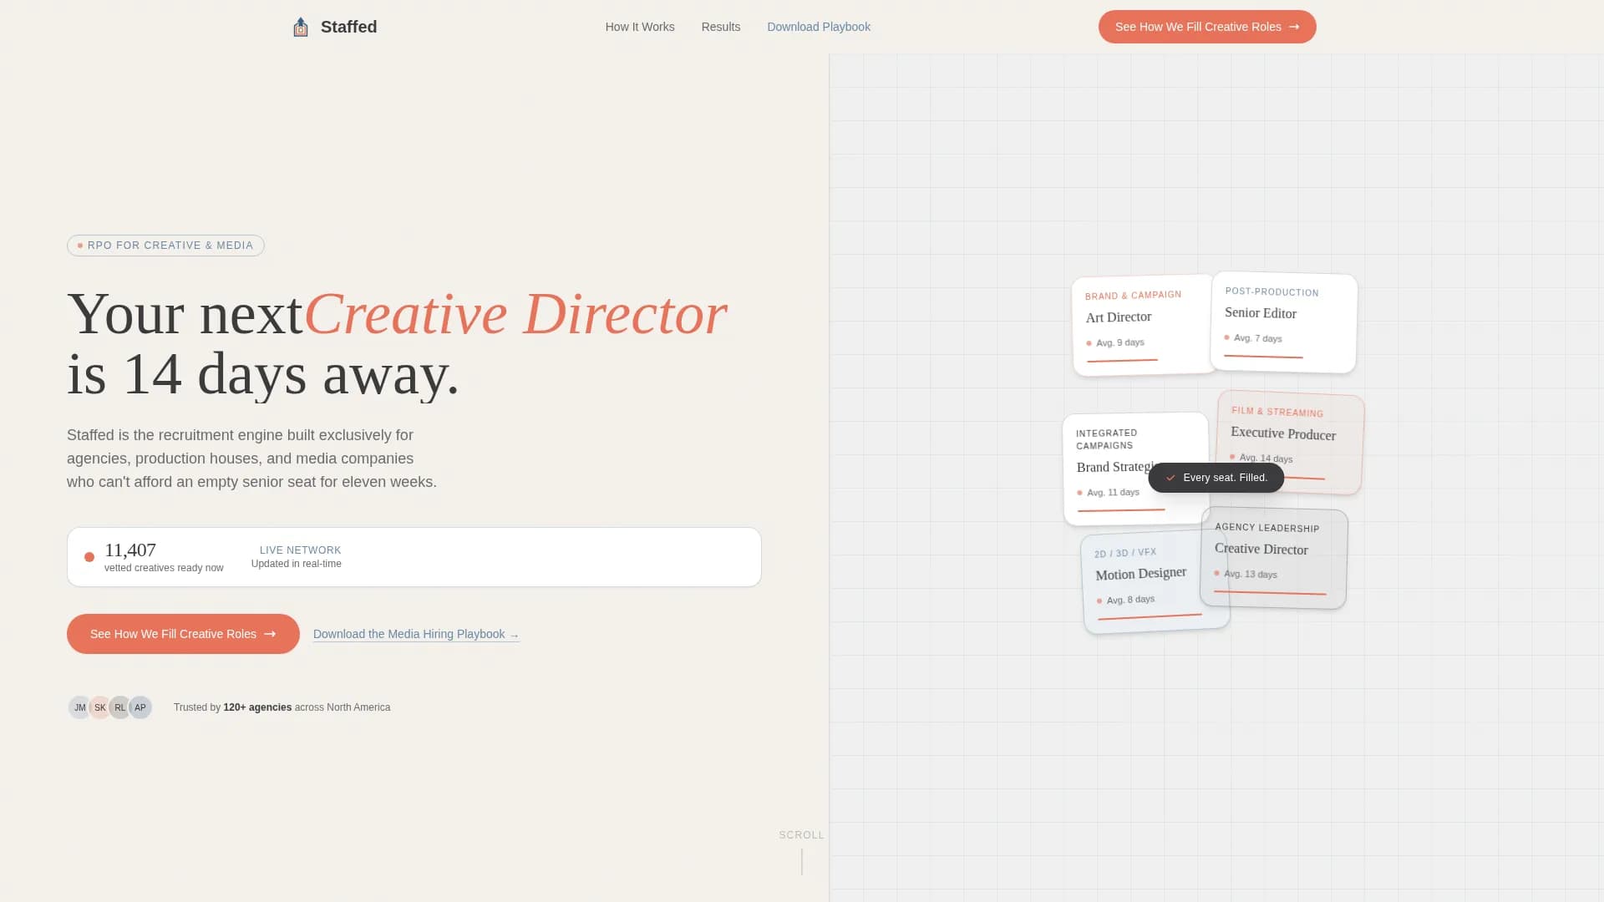The image size is (1604, 902).
Task: Click the checkmark in the Every seat. Filled tooltip
Action: (1168, 478)
